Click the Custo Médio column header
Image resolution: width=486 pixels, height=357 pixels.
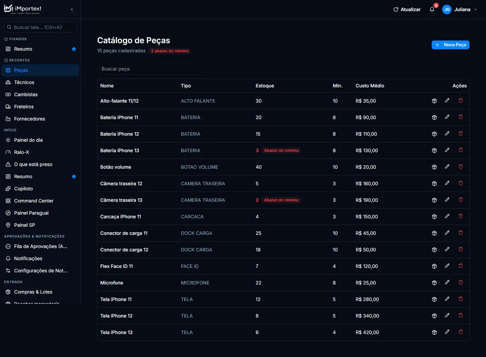[370, 86]
